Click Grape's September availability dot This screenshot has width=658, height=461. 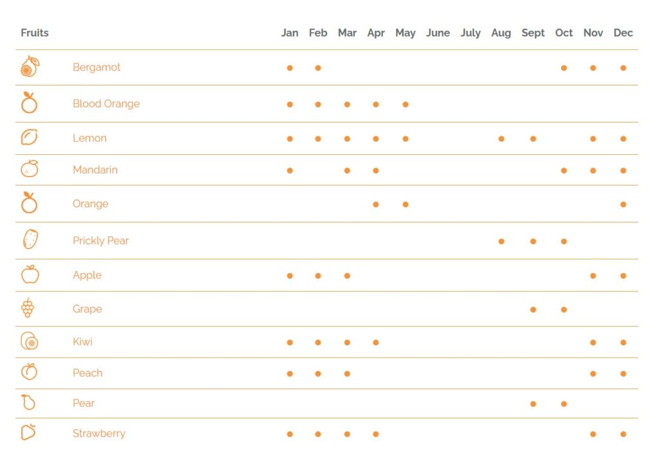point(533,309)
